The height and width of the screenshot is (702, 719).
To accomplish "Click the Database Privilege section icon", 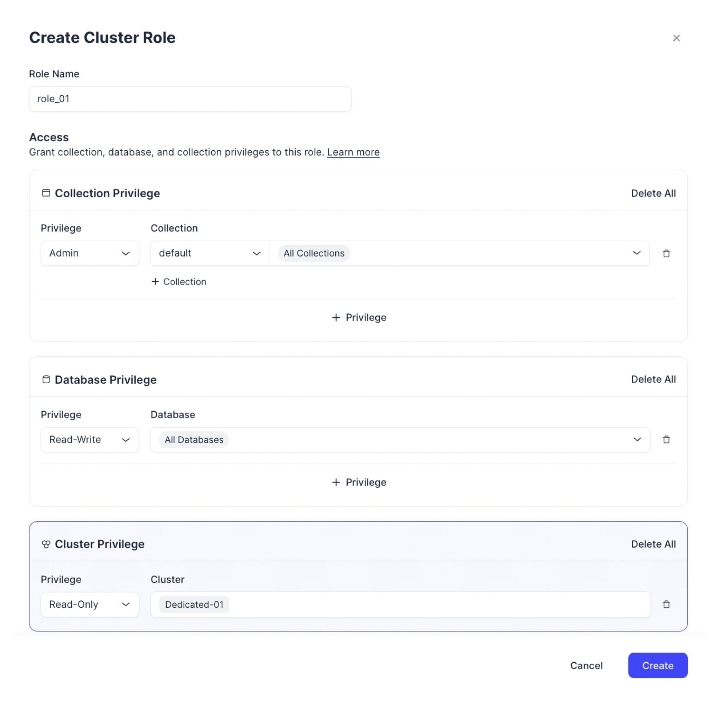I will click(x=46, y=380).
